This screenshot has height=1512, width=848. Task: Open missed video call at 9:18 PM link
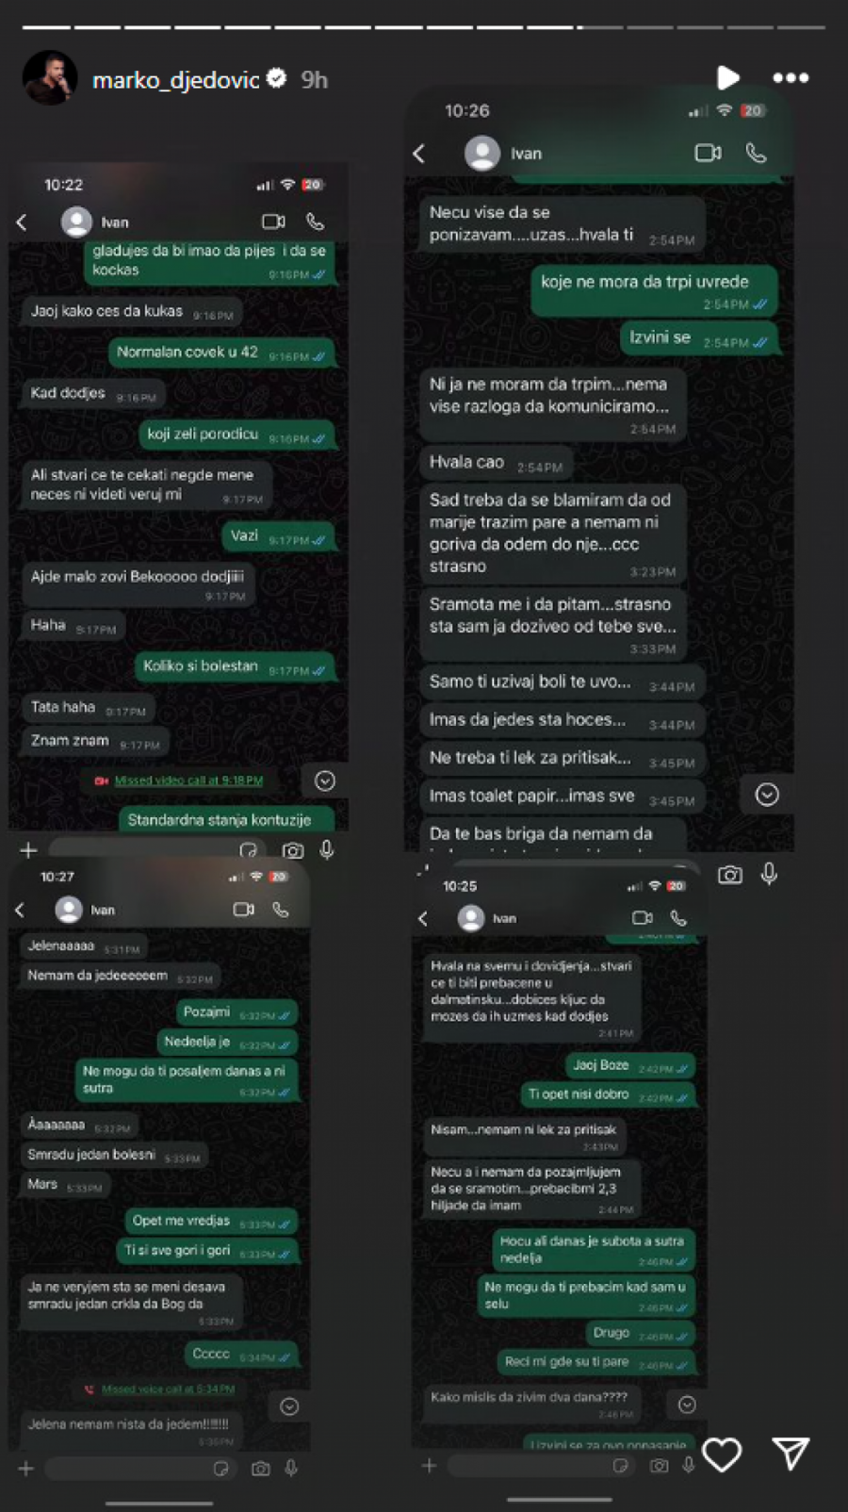[x=188, y=781]
